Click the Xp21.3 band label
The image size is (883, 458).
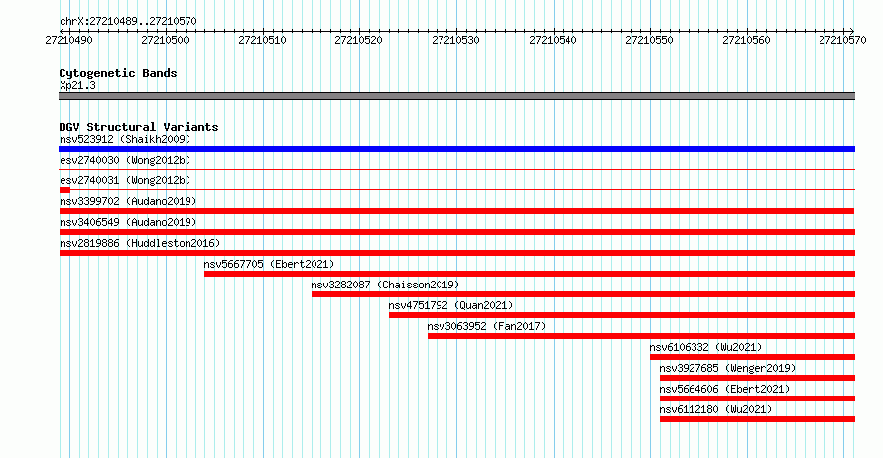point(77,86)
